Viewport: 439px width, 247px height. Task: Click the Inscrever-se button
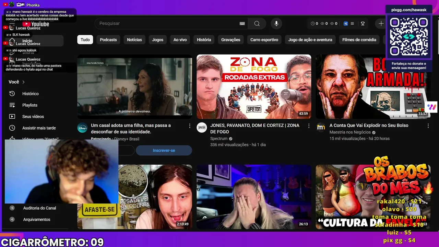(164, 151)
